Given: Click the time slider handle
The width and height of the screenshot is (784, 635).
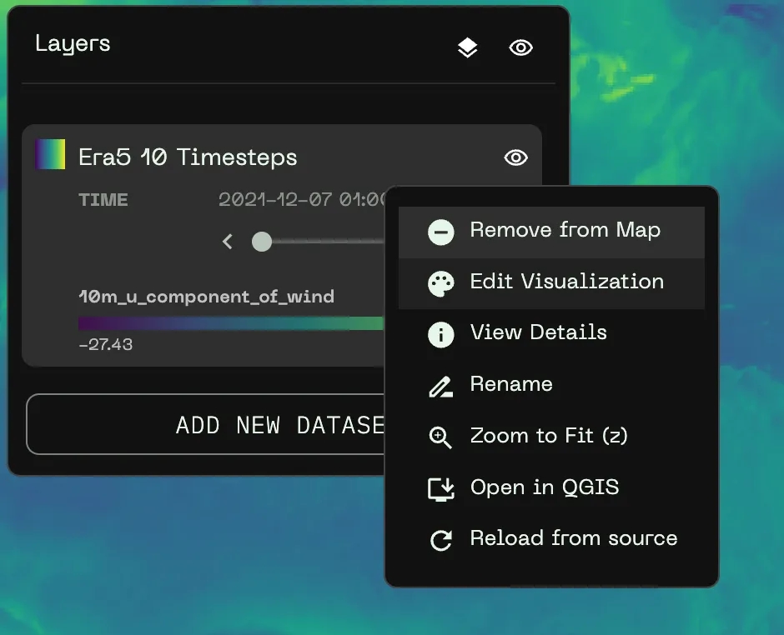Looking at the screenshot, I should click(262, 242).
